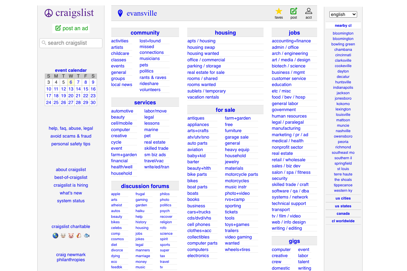Click the rooster emoji under craigslist charitable
The width and height of the screenshot is (407, 271).
pyautogui.click(x=79, y=235)
